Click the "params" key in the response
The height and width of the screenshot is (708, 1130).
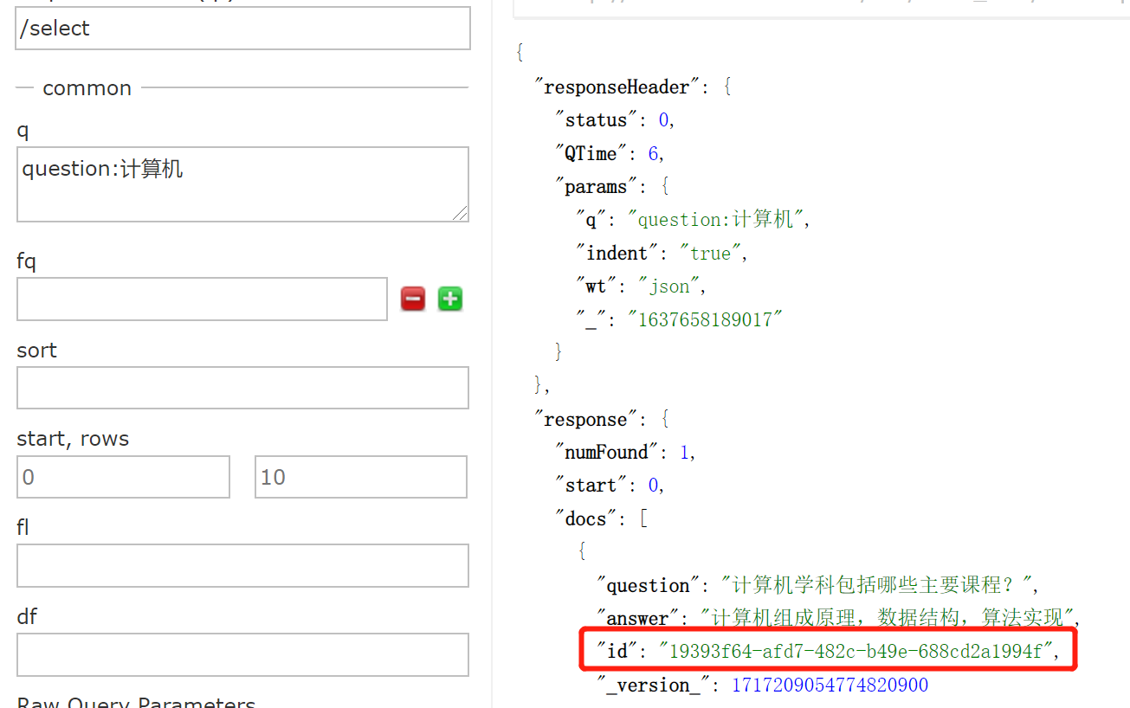coord(596,187)
